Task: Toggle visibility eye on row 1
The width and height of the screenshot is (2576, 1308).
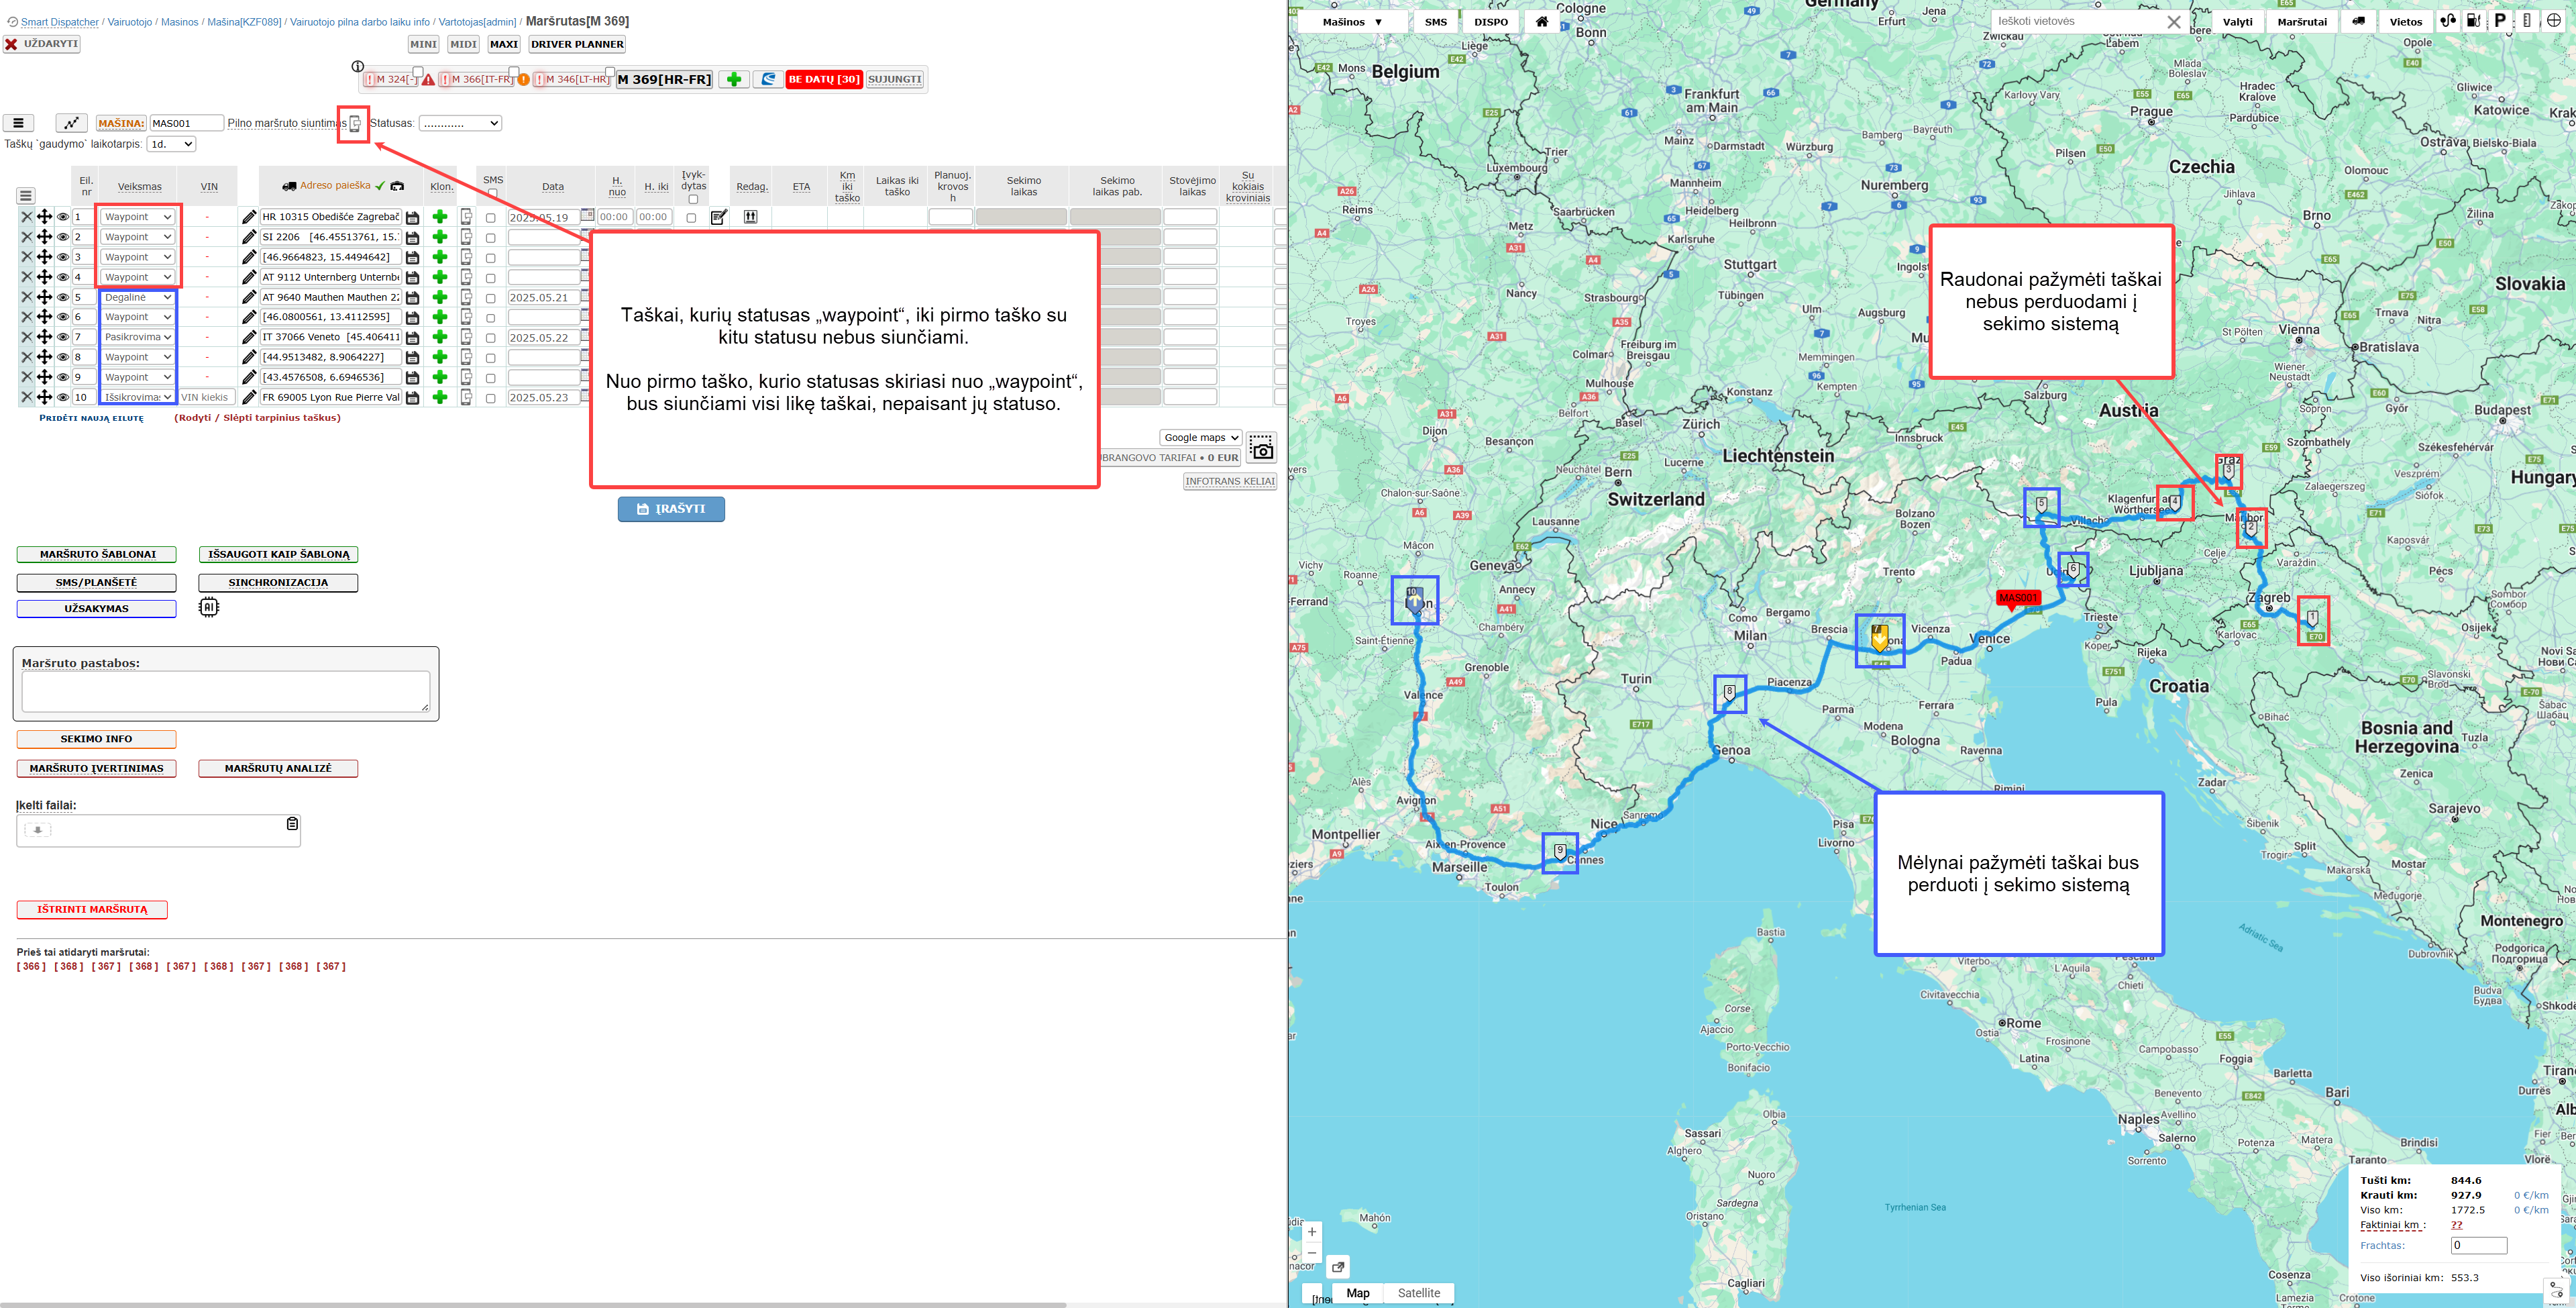Action: coord(63,217)
